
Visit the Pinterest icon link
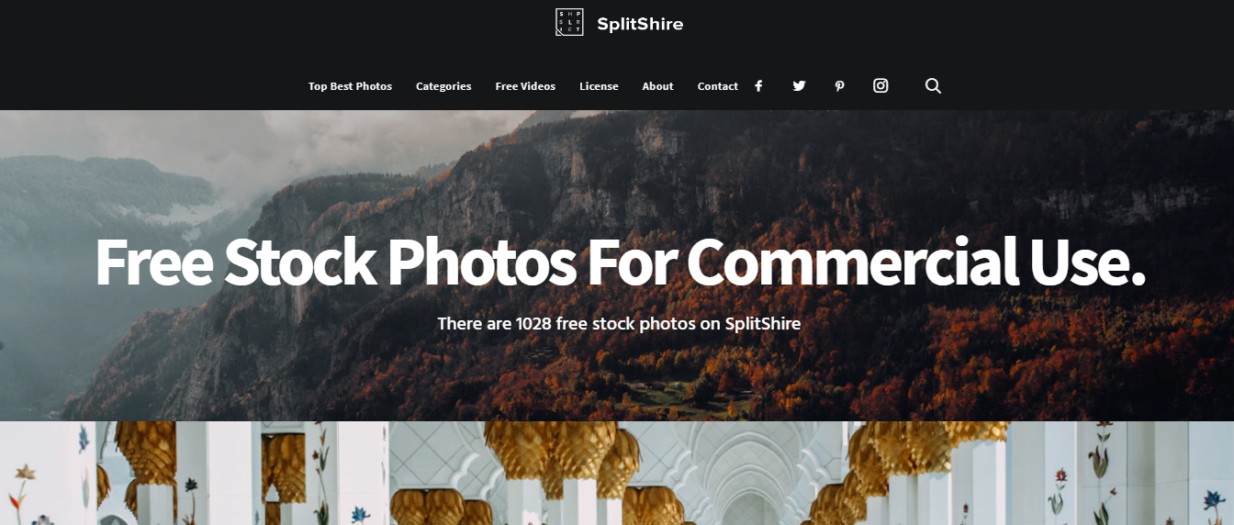pos(839,86)
